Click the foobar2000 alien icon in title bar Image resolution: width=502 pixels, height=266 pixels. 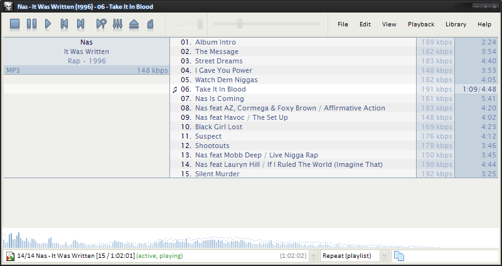pyautogui.click(x=9, y=6)
